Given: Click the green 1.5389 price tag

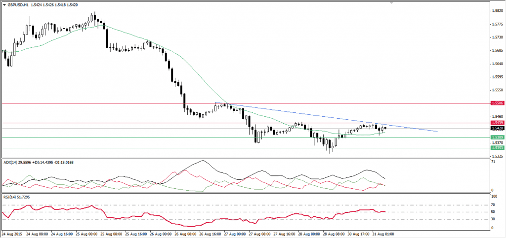Looking at the screenshot, I should click(x=497, y=137).
